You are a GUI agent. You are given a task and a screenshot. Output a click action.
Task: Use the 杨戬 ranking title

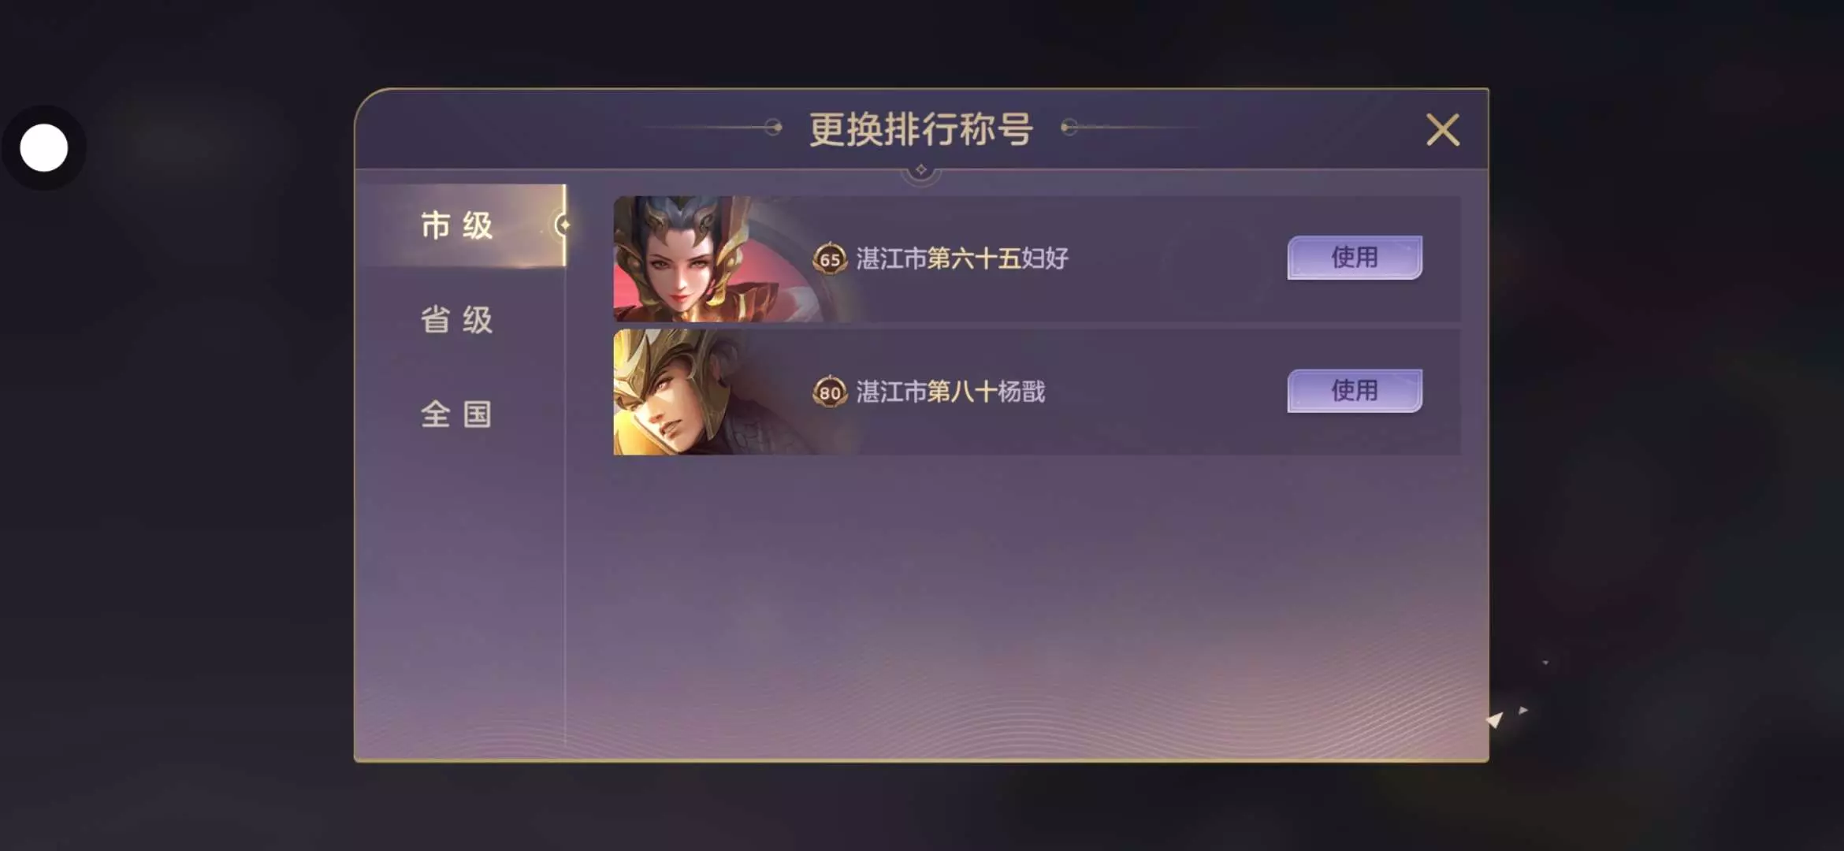coord(1355,390)
